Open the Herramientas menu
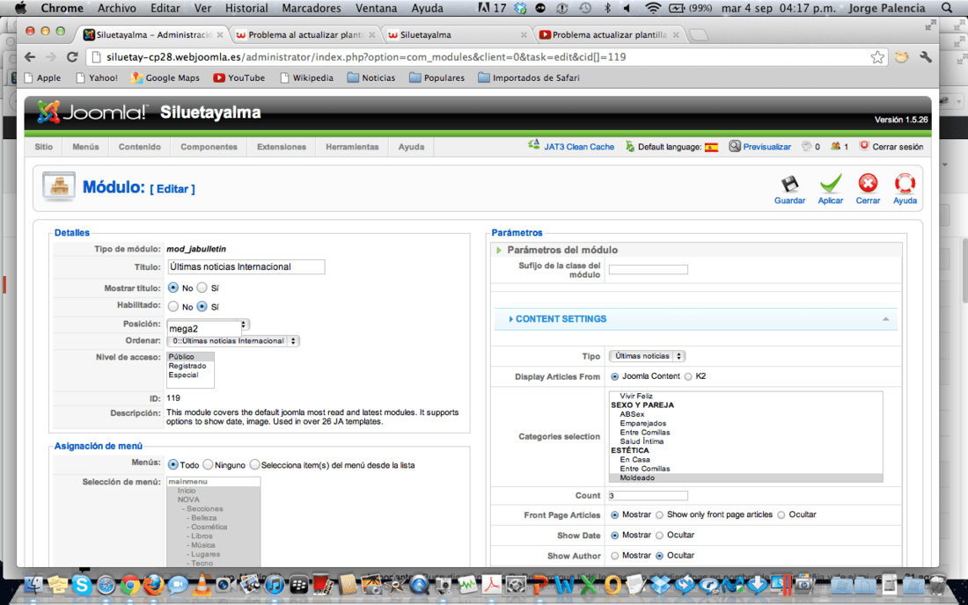This screenshot has width=968, height=605. pyautogui.click(x=352, y=147)
